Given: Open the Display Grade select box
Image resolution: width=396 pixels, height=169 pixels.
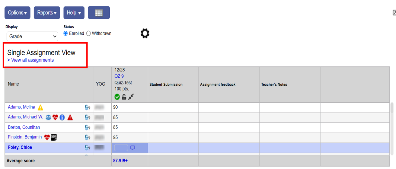Looking at the screenshot, I should click(x=32, y=36).
